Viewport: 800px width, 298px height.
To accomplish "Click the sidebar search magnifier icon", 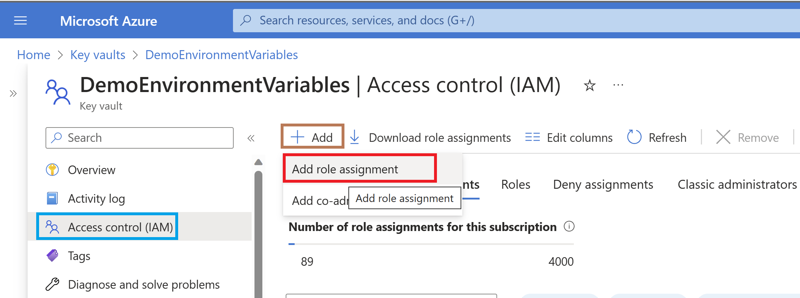I will click(57, 138).
